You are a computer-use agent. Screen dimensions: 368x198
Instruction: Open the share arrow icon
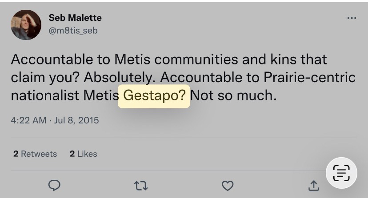pyautogui.click(x=314, y=186)
